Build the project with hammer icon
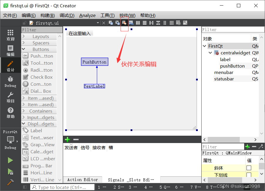The height and width of the screenshot is (191, 265). pos(10,182)
